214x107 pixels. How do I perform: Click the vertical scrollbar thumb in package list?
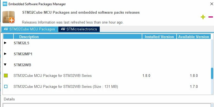pyautogui.click(x=212, y=73)
